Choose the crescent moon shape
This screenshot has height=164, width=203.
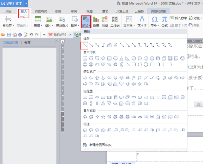[121, 64]
